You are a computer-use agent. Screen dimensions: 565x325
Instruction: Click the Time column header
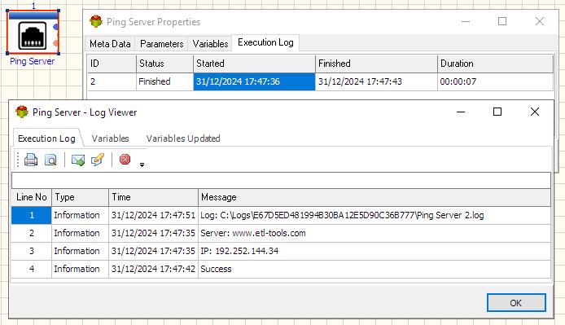click(x=153, y=197)
